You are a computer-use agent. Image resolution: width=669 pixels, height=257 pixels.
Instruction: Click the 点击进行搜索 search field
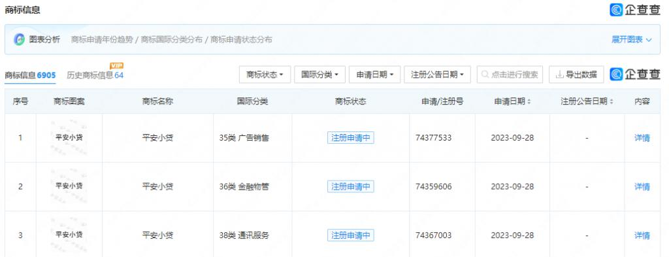pos(510,75)
